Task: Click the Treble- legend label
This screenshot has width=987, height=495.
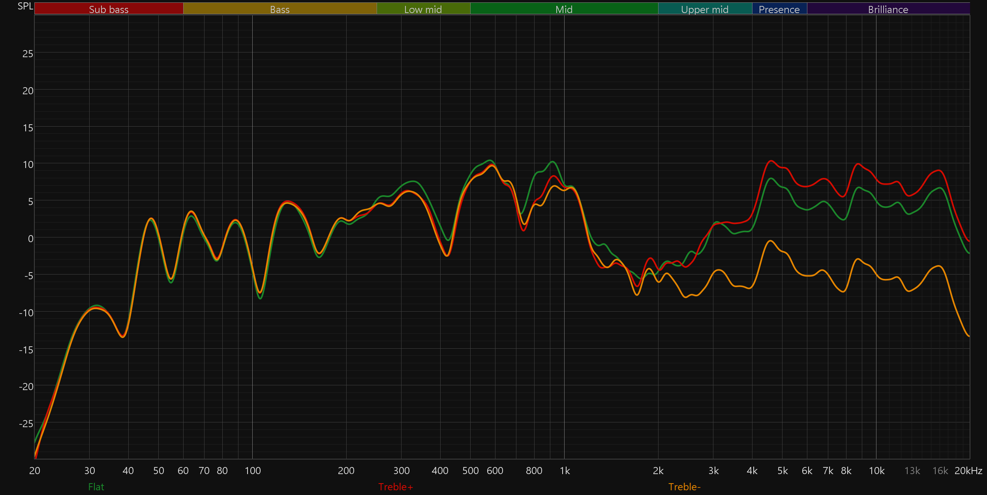Action: coord(684,487)
